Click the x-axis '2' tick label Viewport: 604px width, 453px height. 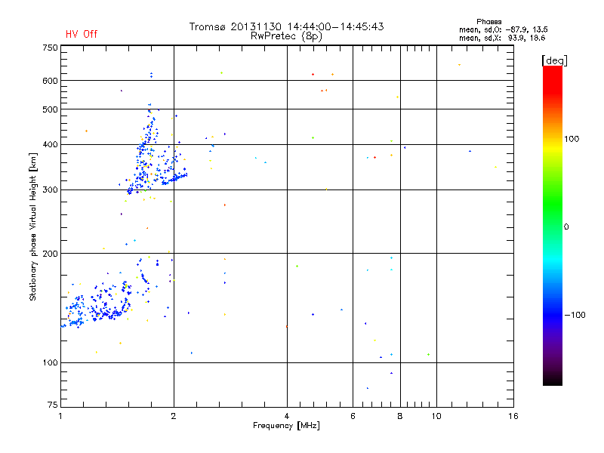[x=174, y=416]
